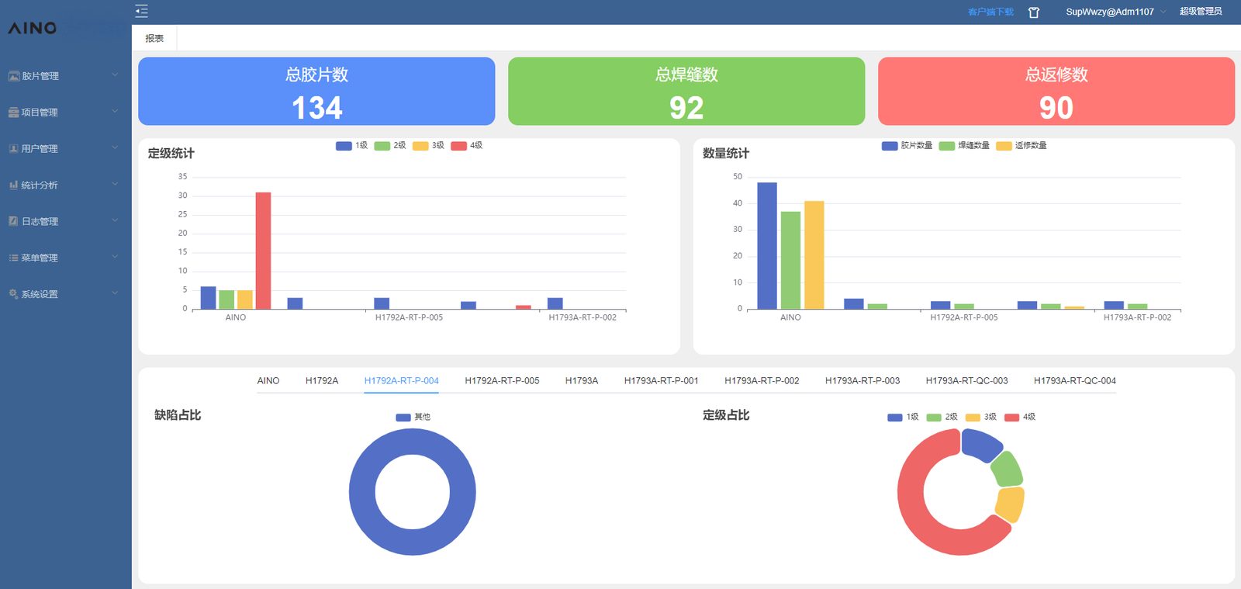1241x589 pixels.
Task: Open the theme shirt icon in header
Action: click(x=1033, y=12)
